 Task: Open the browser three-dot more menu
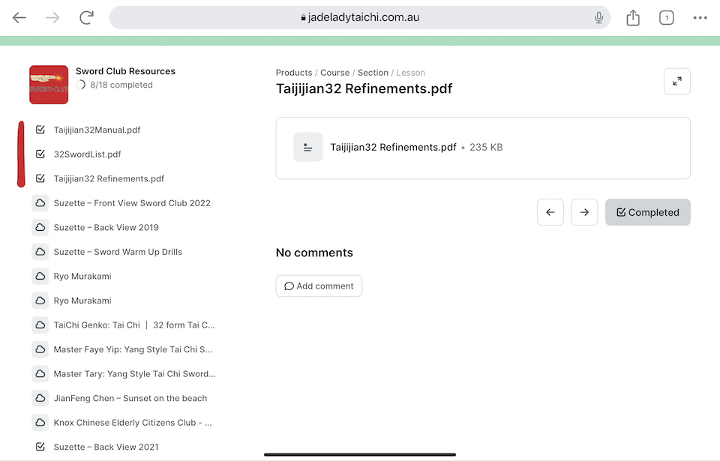[700, 18]
